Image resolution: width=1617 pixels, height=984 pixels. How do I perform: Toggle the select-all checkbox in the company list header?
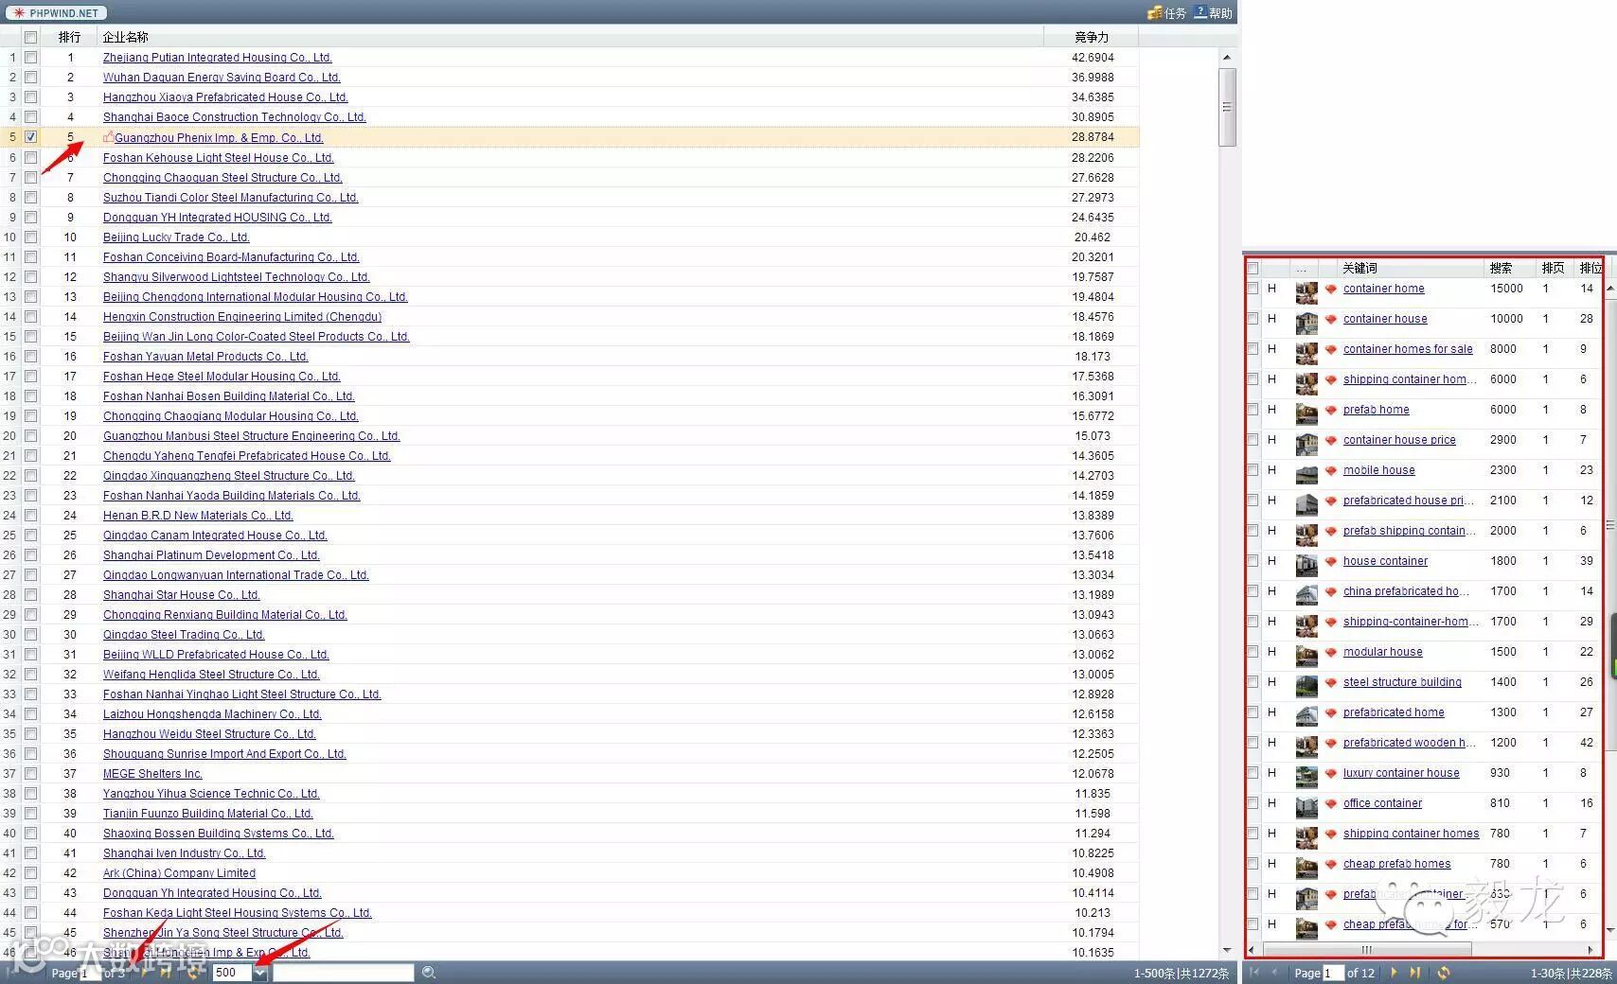click(30, 38)
